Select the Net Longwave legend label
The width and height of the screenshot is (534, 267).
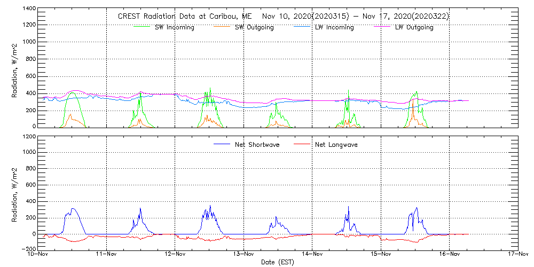(336, 144)
